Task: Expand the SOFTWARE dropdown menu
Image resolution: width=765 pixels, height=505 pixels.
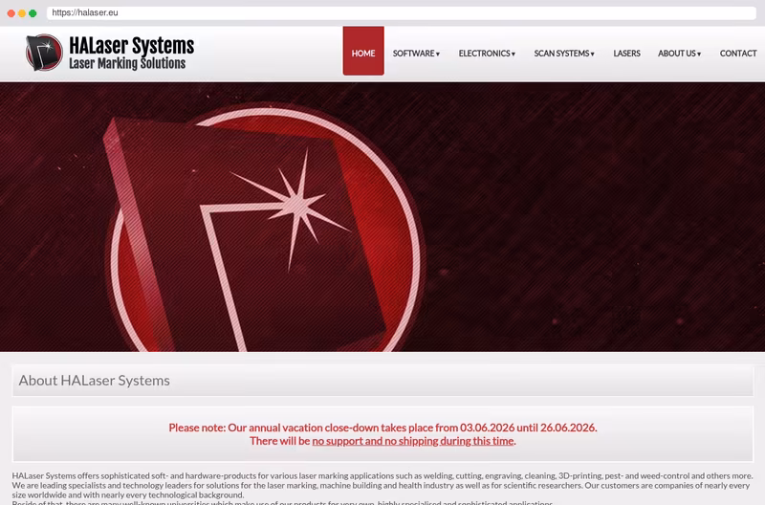Action: coord(416,54)
